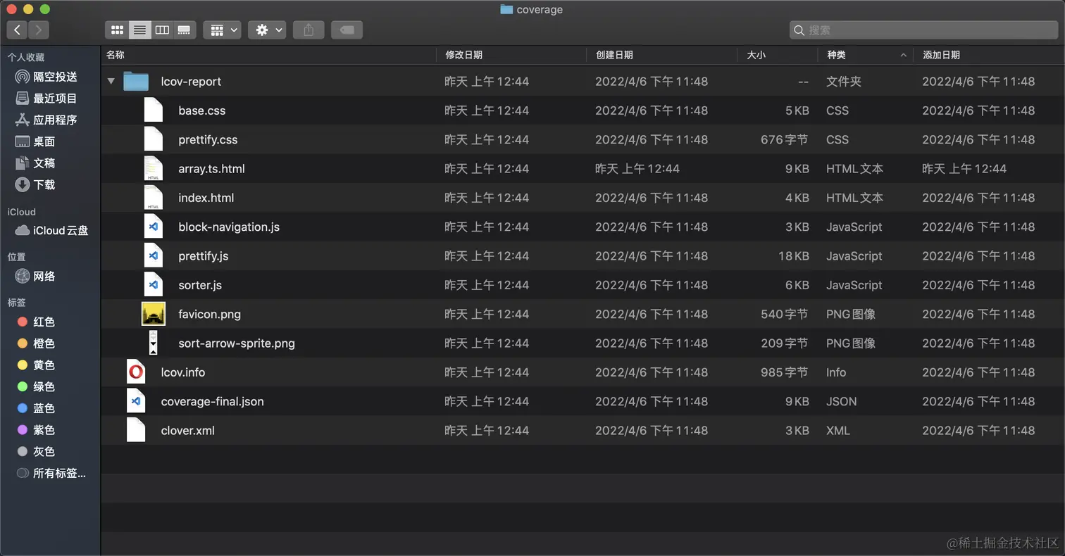Switch to icon view in toolbar
Image resolution: width=1065 pixels, height=556 pixels.
click(x=118, y=30)
